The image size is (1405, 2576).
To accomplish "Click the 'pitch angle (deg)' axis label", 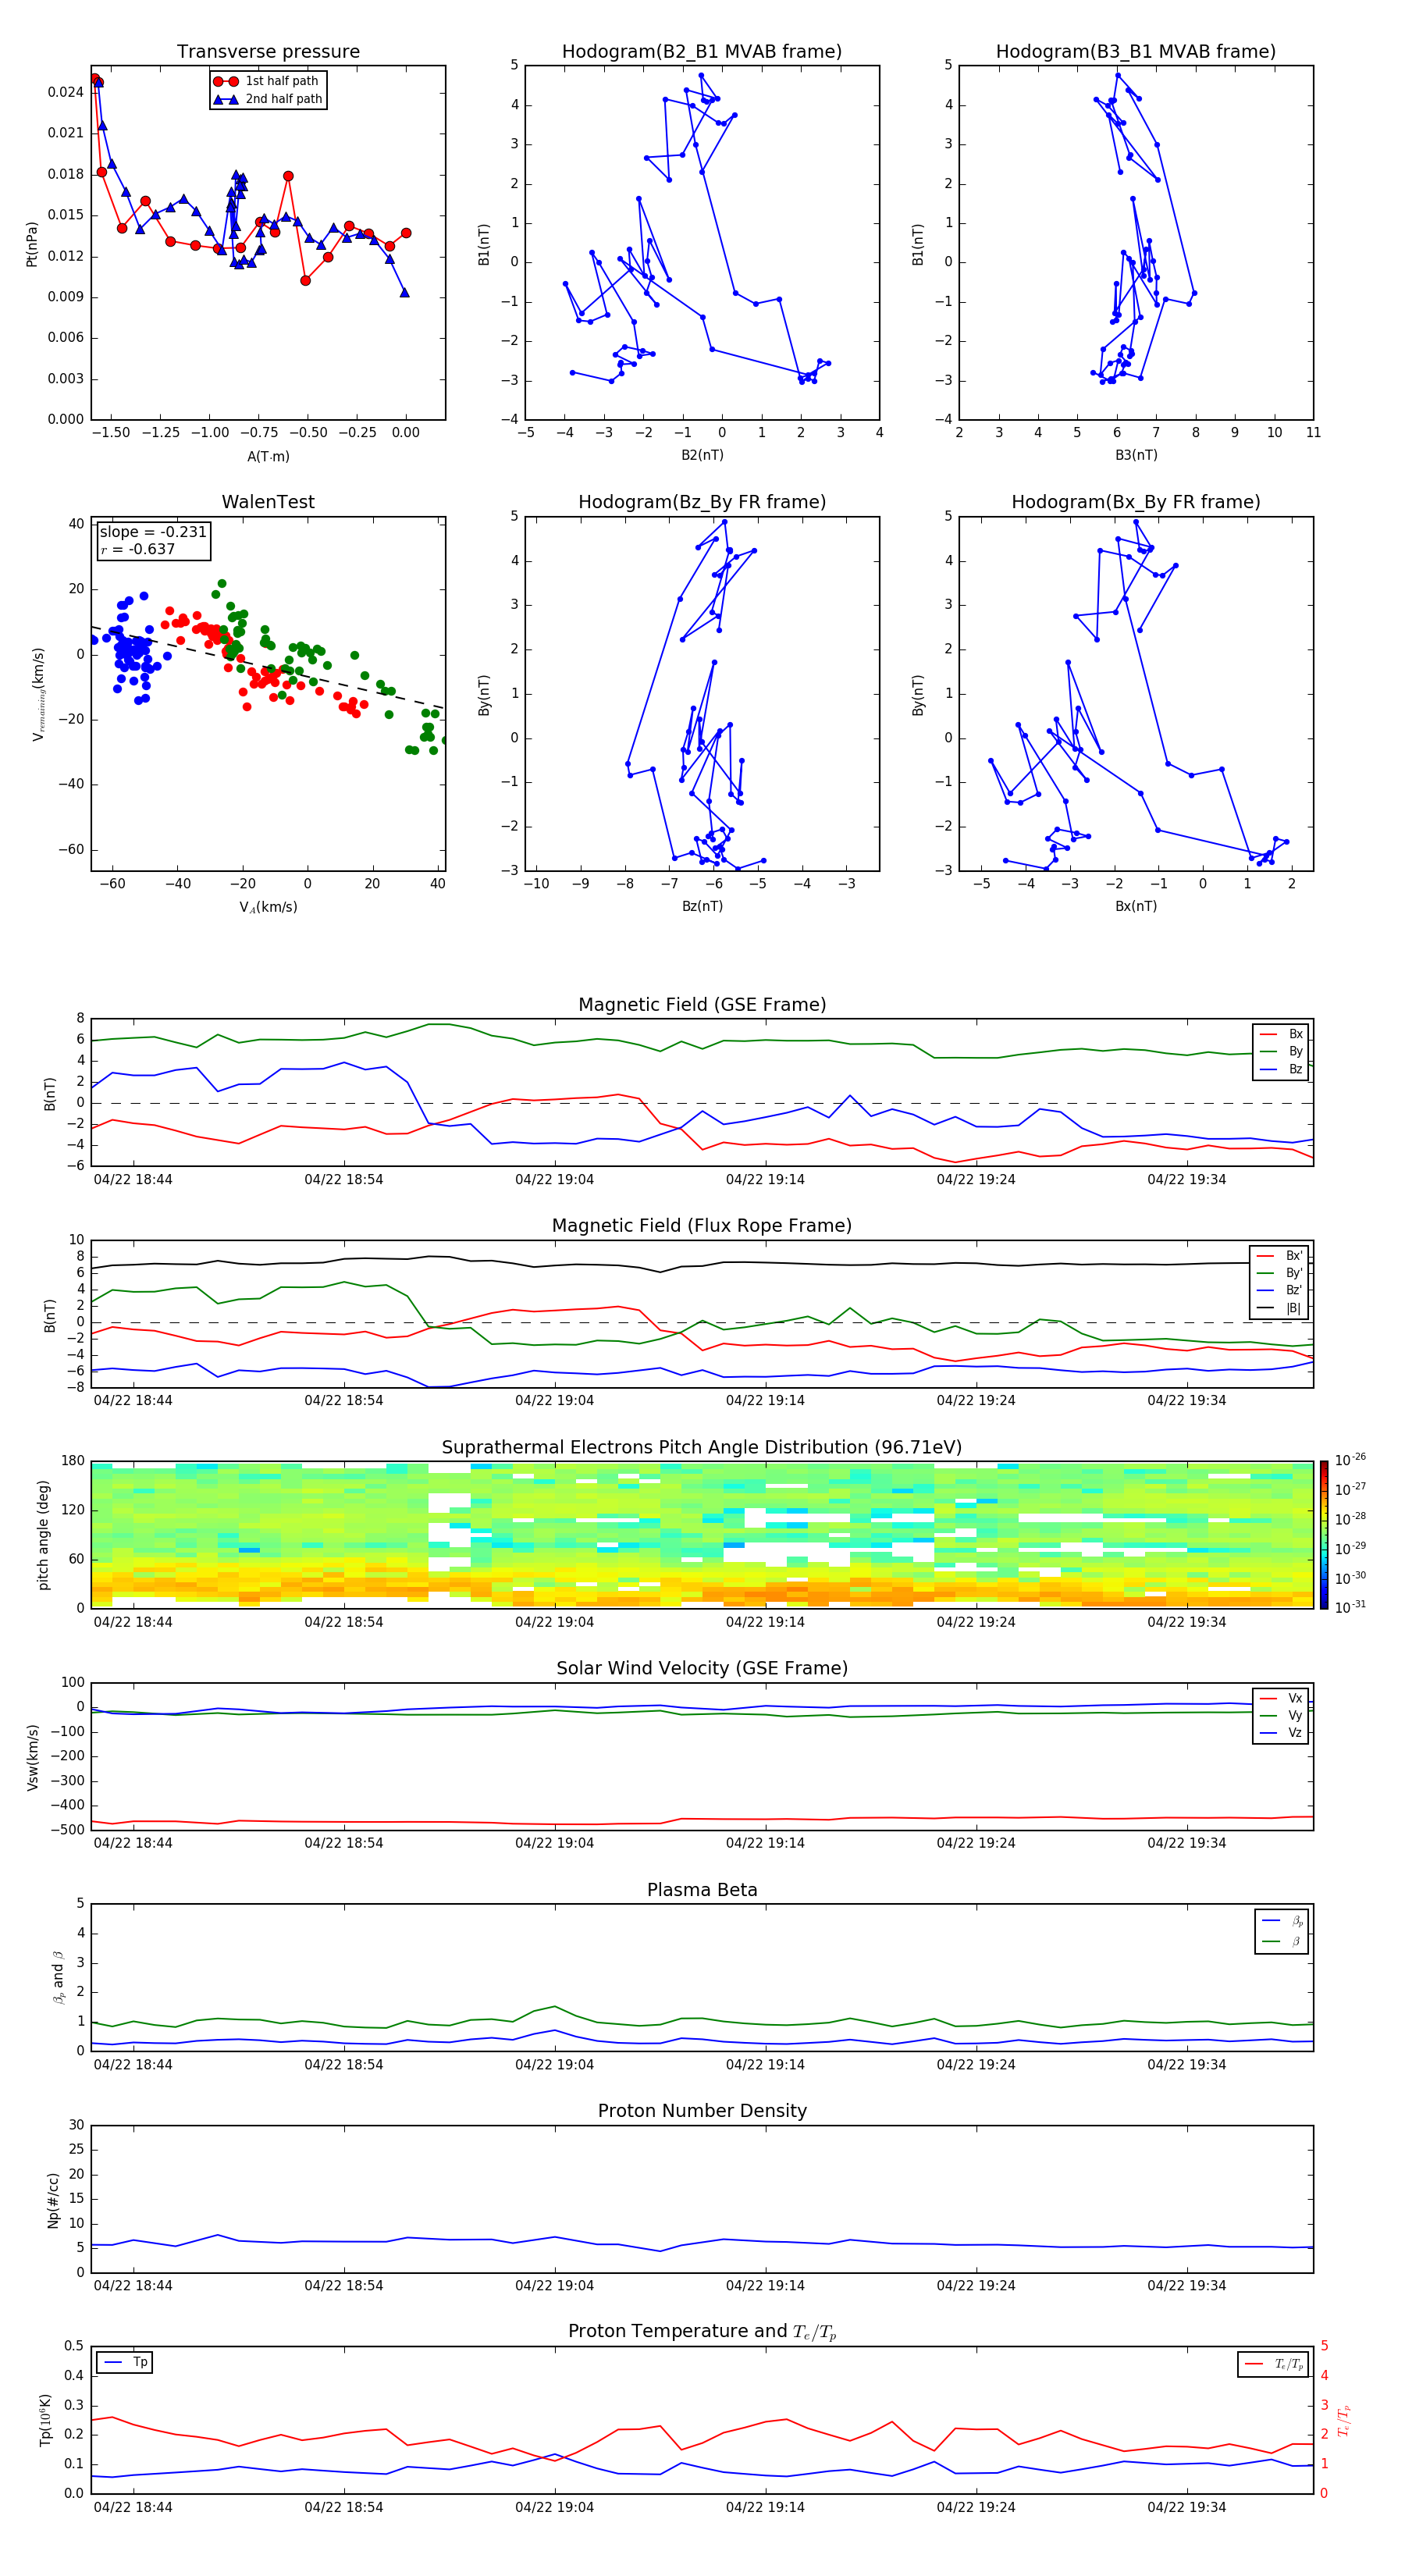I will tap(43, 1535).
